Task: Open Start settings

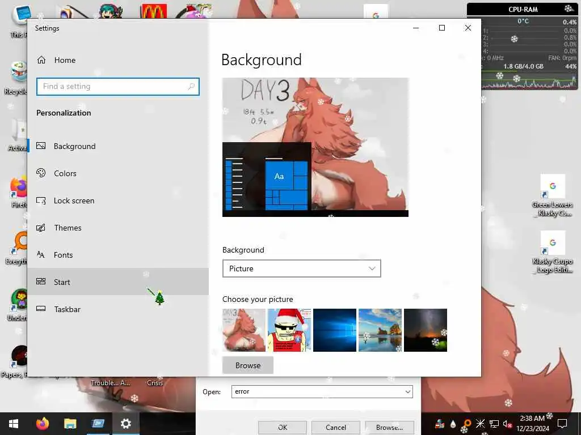Action: 118,282
